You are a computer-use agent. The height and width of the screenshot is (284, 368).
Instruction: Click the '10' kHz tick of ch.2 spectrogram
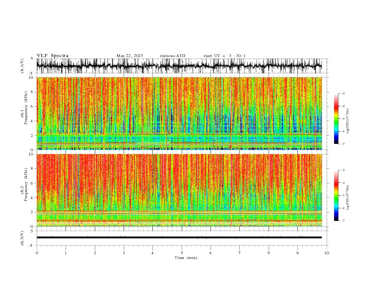click(31, 154)
